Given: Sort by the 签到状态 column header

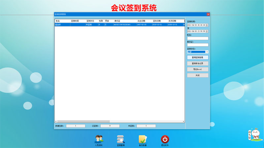Looking at the screenshot, I should pyautogui.click(x=91, y=21).
